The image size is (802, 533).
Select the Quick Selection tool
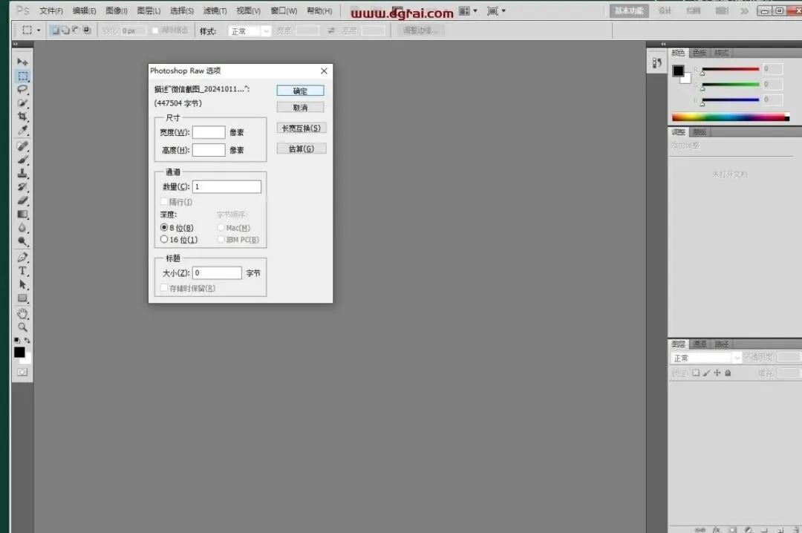point(22,103)
